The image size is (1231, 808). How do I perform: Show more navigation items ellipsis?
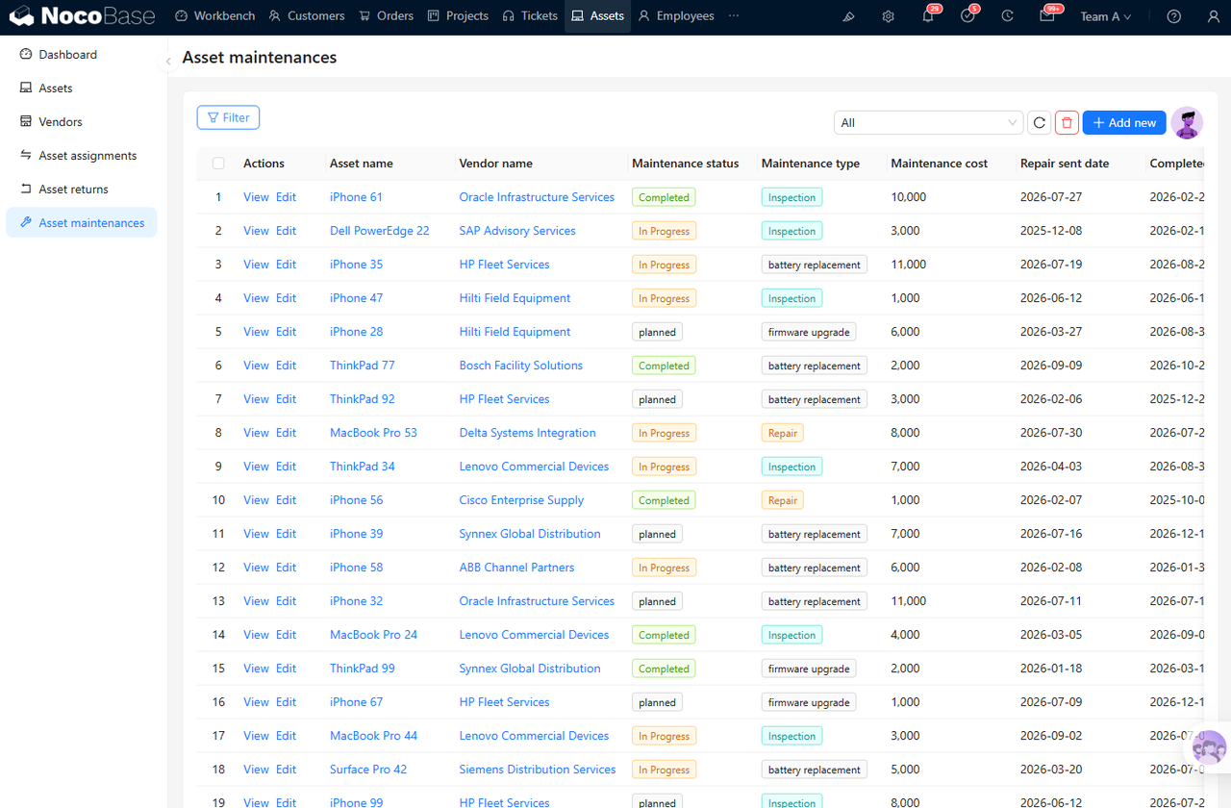click(734, 16)
